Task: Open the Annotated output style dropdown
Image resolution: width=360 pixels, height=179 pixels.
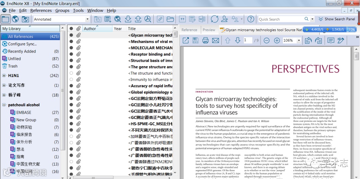Action: 87,19
